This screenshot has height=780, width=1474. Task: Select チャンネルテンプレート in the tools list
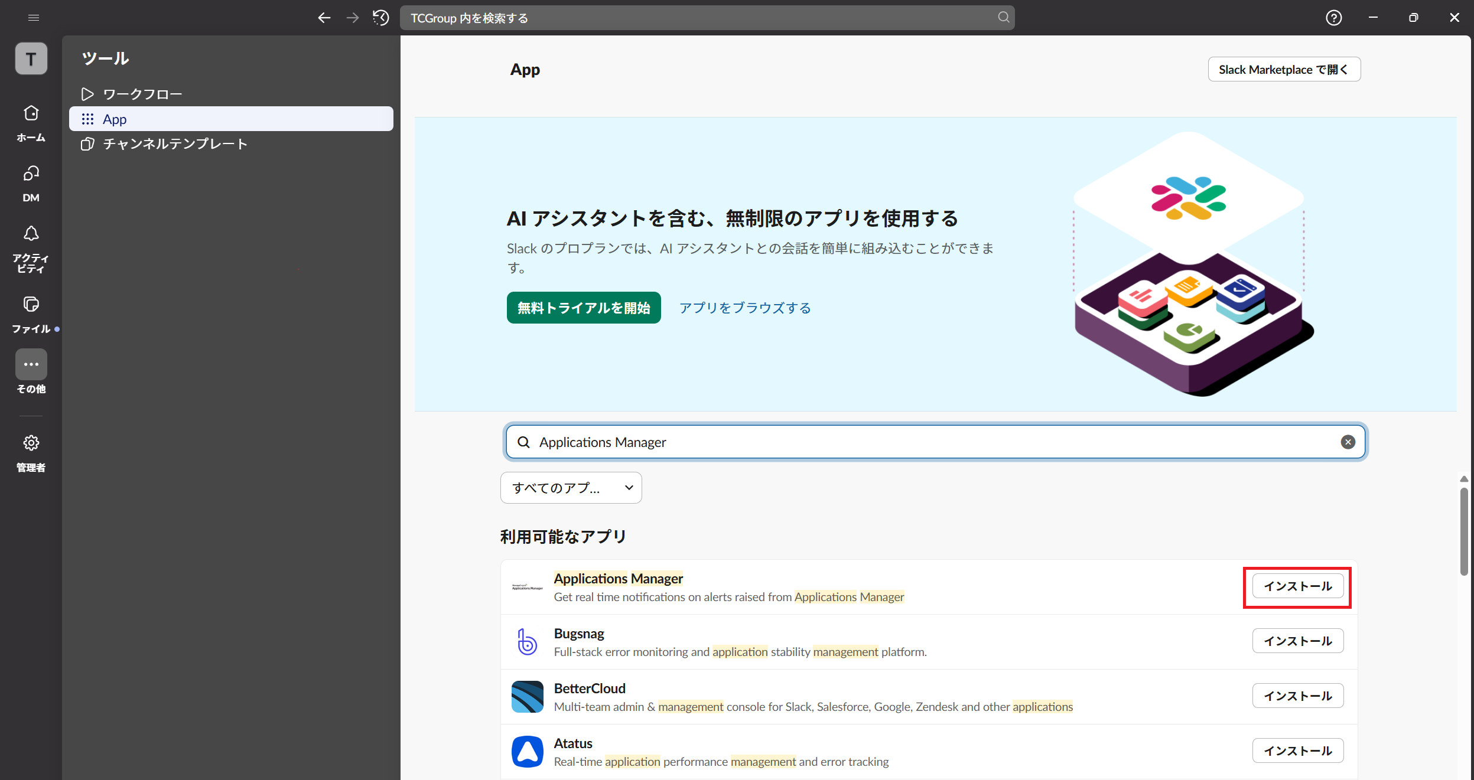coord(175,144)
